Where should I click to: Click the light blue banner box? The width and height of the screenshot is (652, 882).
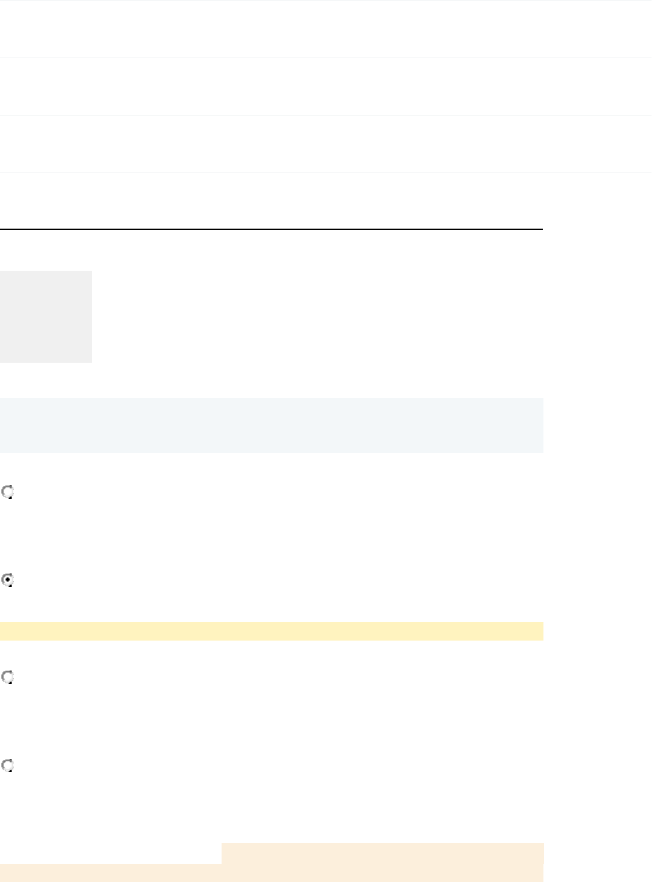pyautogui.click(x=271, y=425)
